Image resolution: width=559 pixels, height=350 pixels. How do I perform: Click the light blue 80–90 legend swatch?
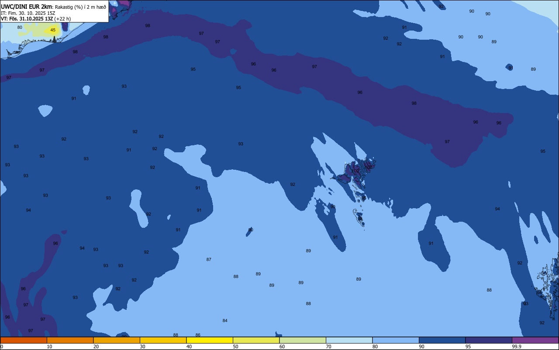[x=396, y=340]
